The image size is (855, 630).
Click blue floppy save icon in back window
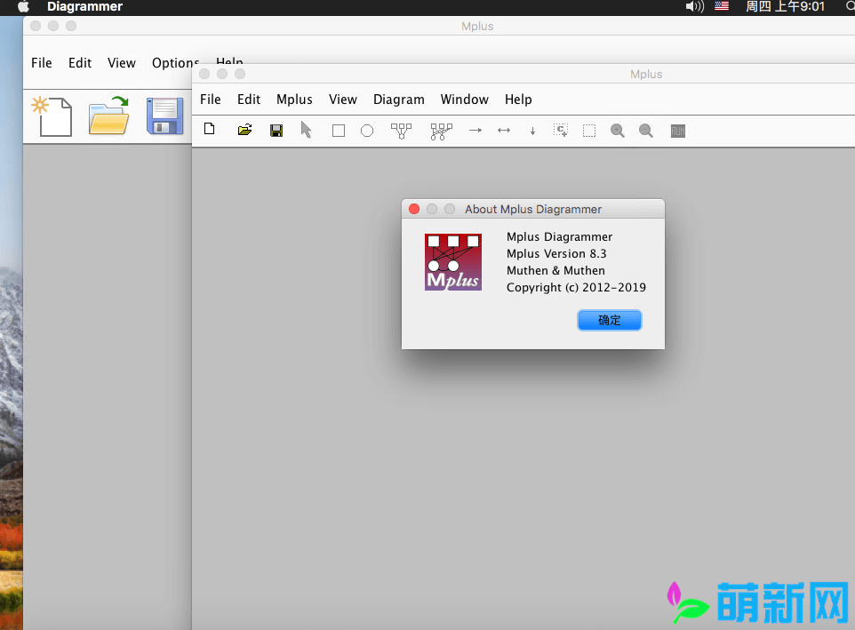(x=164, y=116)
